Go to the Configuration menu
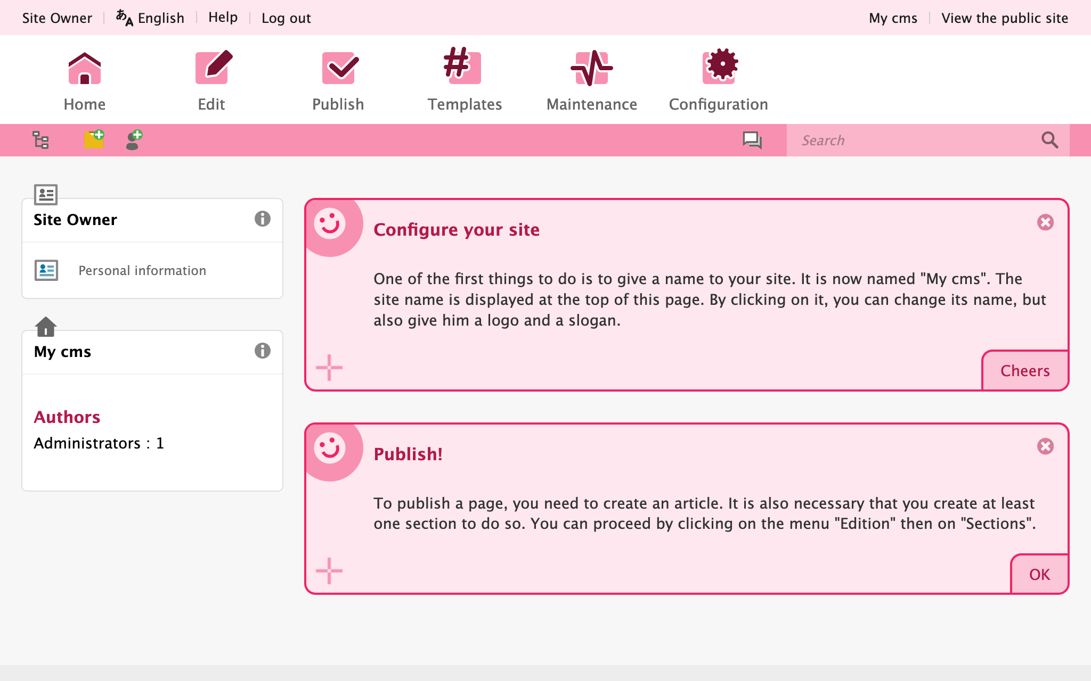Screen dimensions: 1091x681 click(718, 81)
